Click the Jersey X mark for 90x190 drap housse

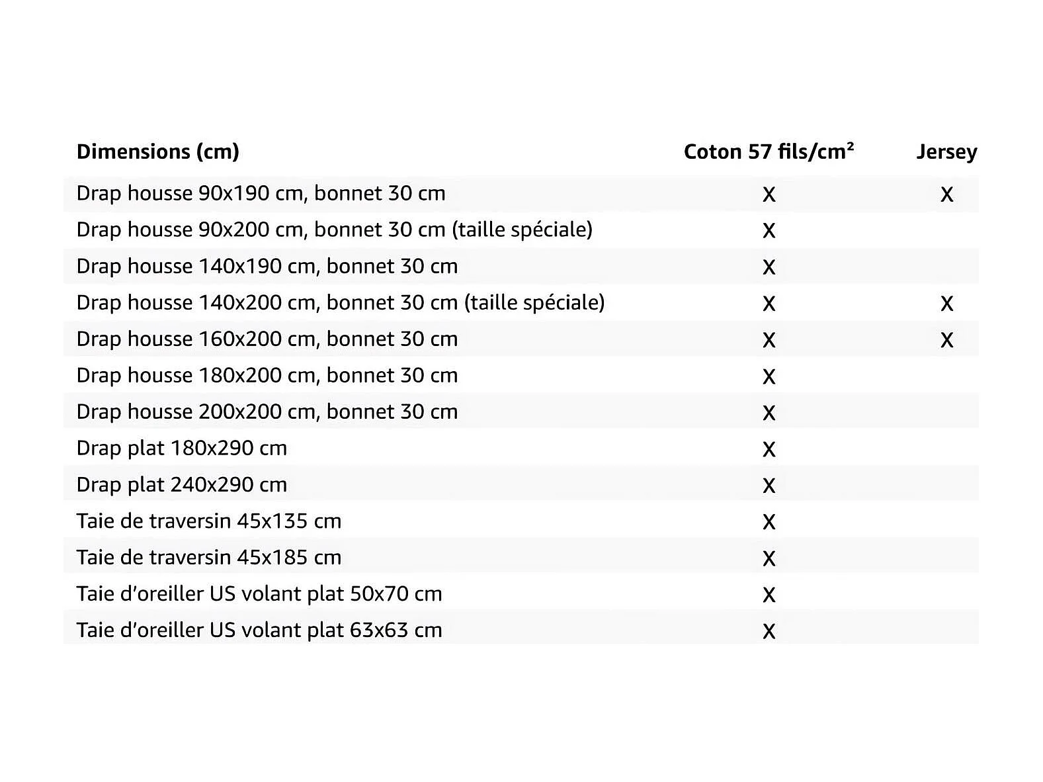(x=946, y=195)
